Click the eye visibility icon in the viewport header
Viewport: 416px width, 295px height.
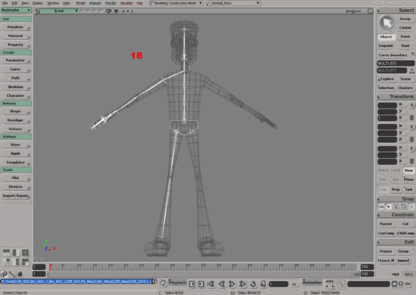tap(116, 11)
